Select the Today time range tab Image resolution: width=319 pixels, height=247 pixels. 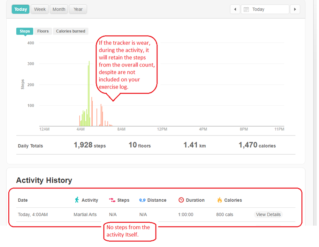coord(21,9)
